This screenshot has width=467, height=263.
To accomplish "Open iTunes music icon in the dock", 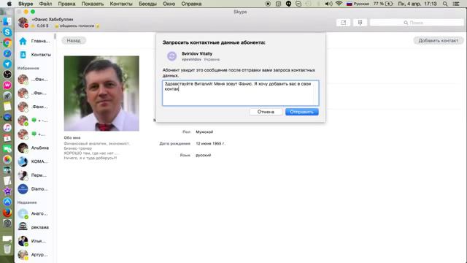I will pyautogui.click(x=7, y=128).
